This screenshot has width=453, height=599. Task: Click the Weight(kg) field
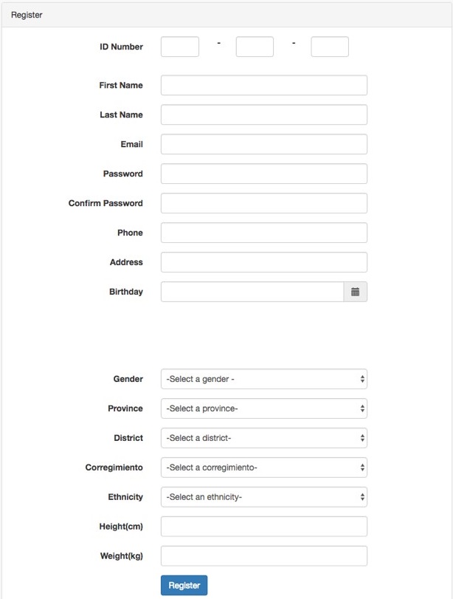click(264, 556)
